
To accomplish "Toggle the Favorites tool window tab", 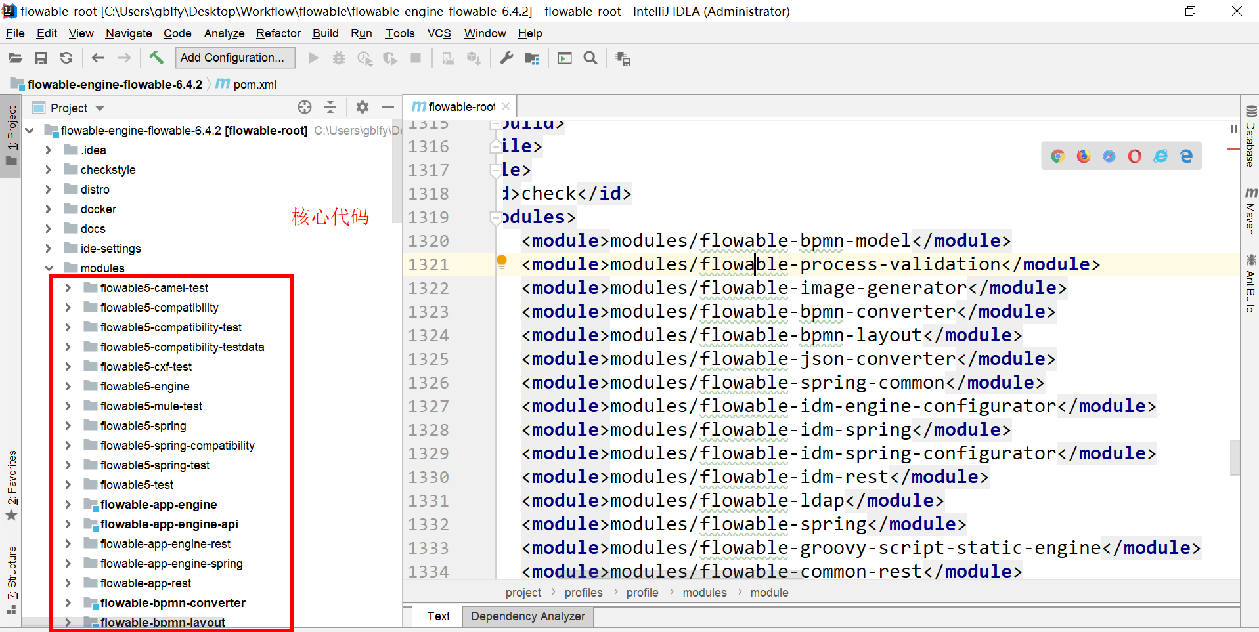I will (x=11, y=486).
